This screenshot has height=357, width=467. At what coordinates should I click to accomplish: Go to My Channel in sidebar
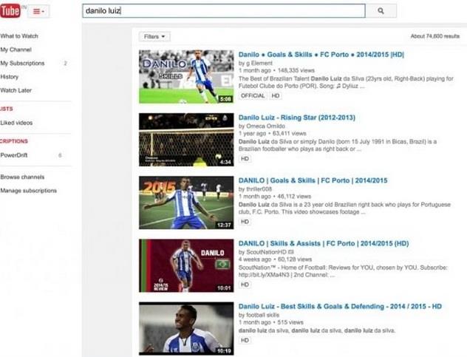pos(16,50)
